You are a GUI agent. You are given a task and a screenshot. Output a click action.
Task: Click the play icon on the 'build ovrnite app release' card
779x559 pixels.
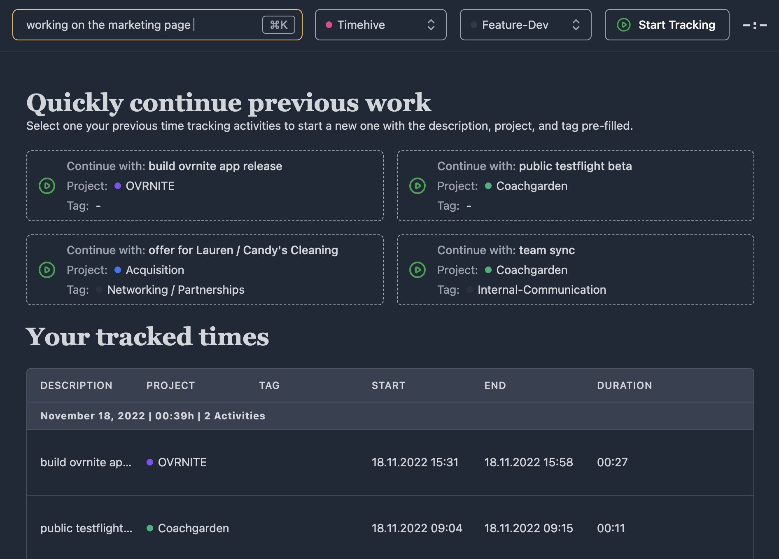point(47,186)
